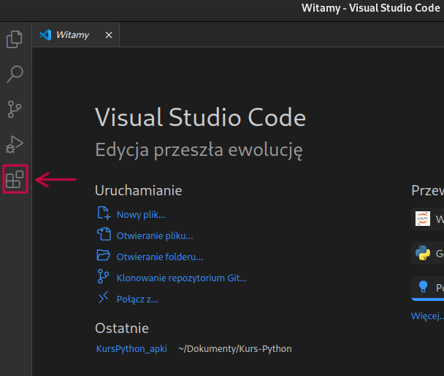Click the Otwieranie pliku... link
The image size is (444, 376).
tap(155, 235)
